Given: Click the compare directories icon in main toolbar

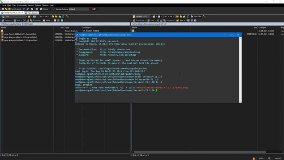Looking at the screenshot, I should click(x=6, y=9).
